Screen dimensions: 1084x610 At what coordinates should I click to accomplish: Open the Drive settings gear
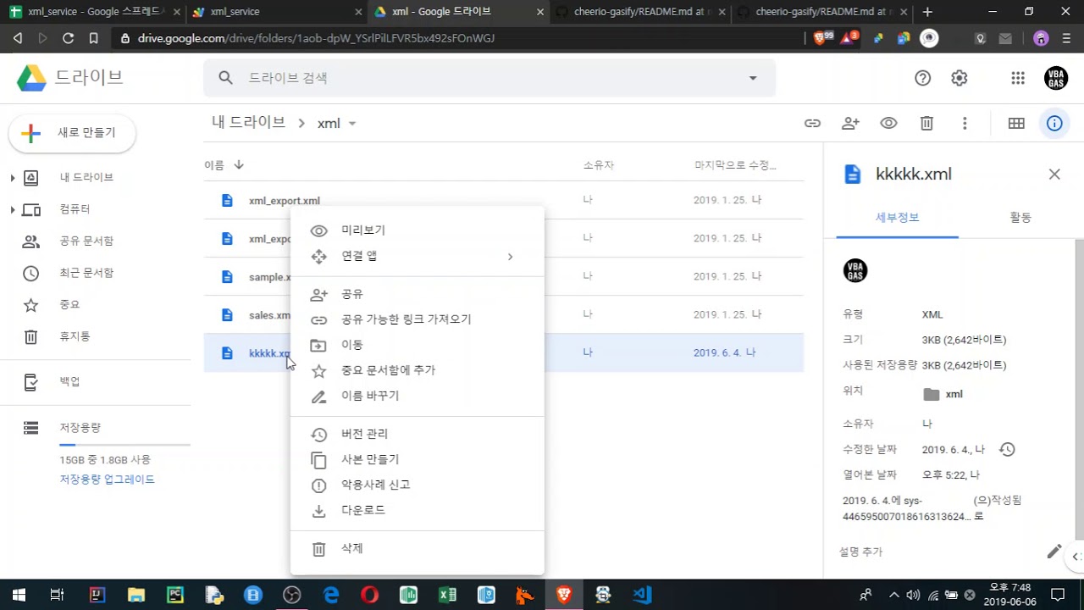coord(959,78)
